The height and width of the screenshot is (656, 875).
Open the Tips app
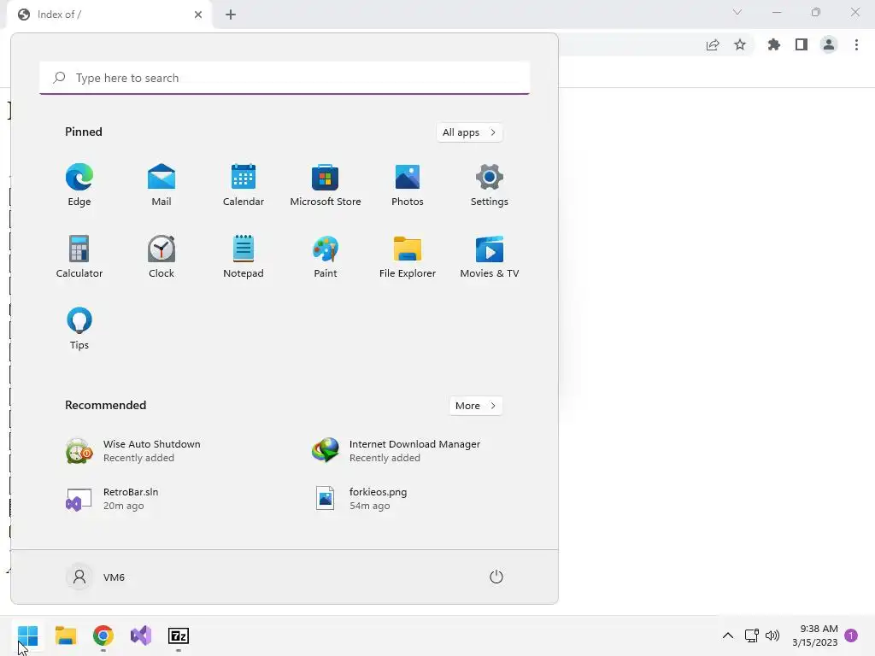click(x=79, y=329)
